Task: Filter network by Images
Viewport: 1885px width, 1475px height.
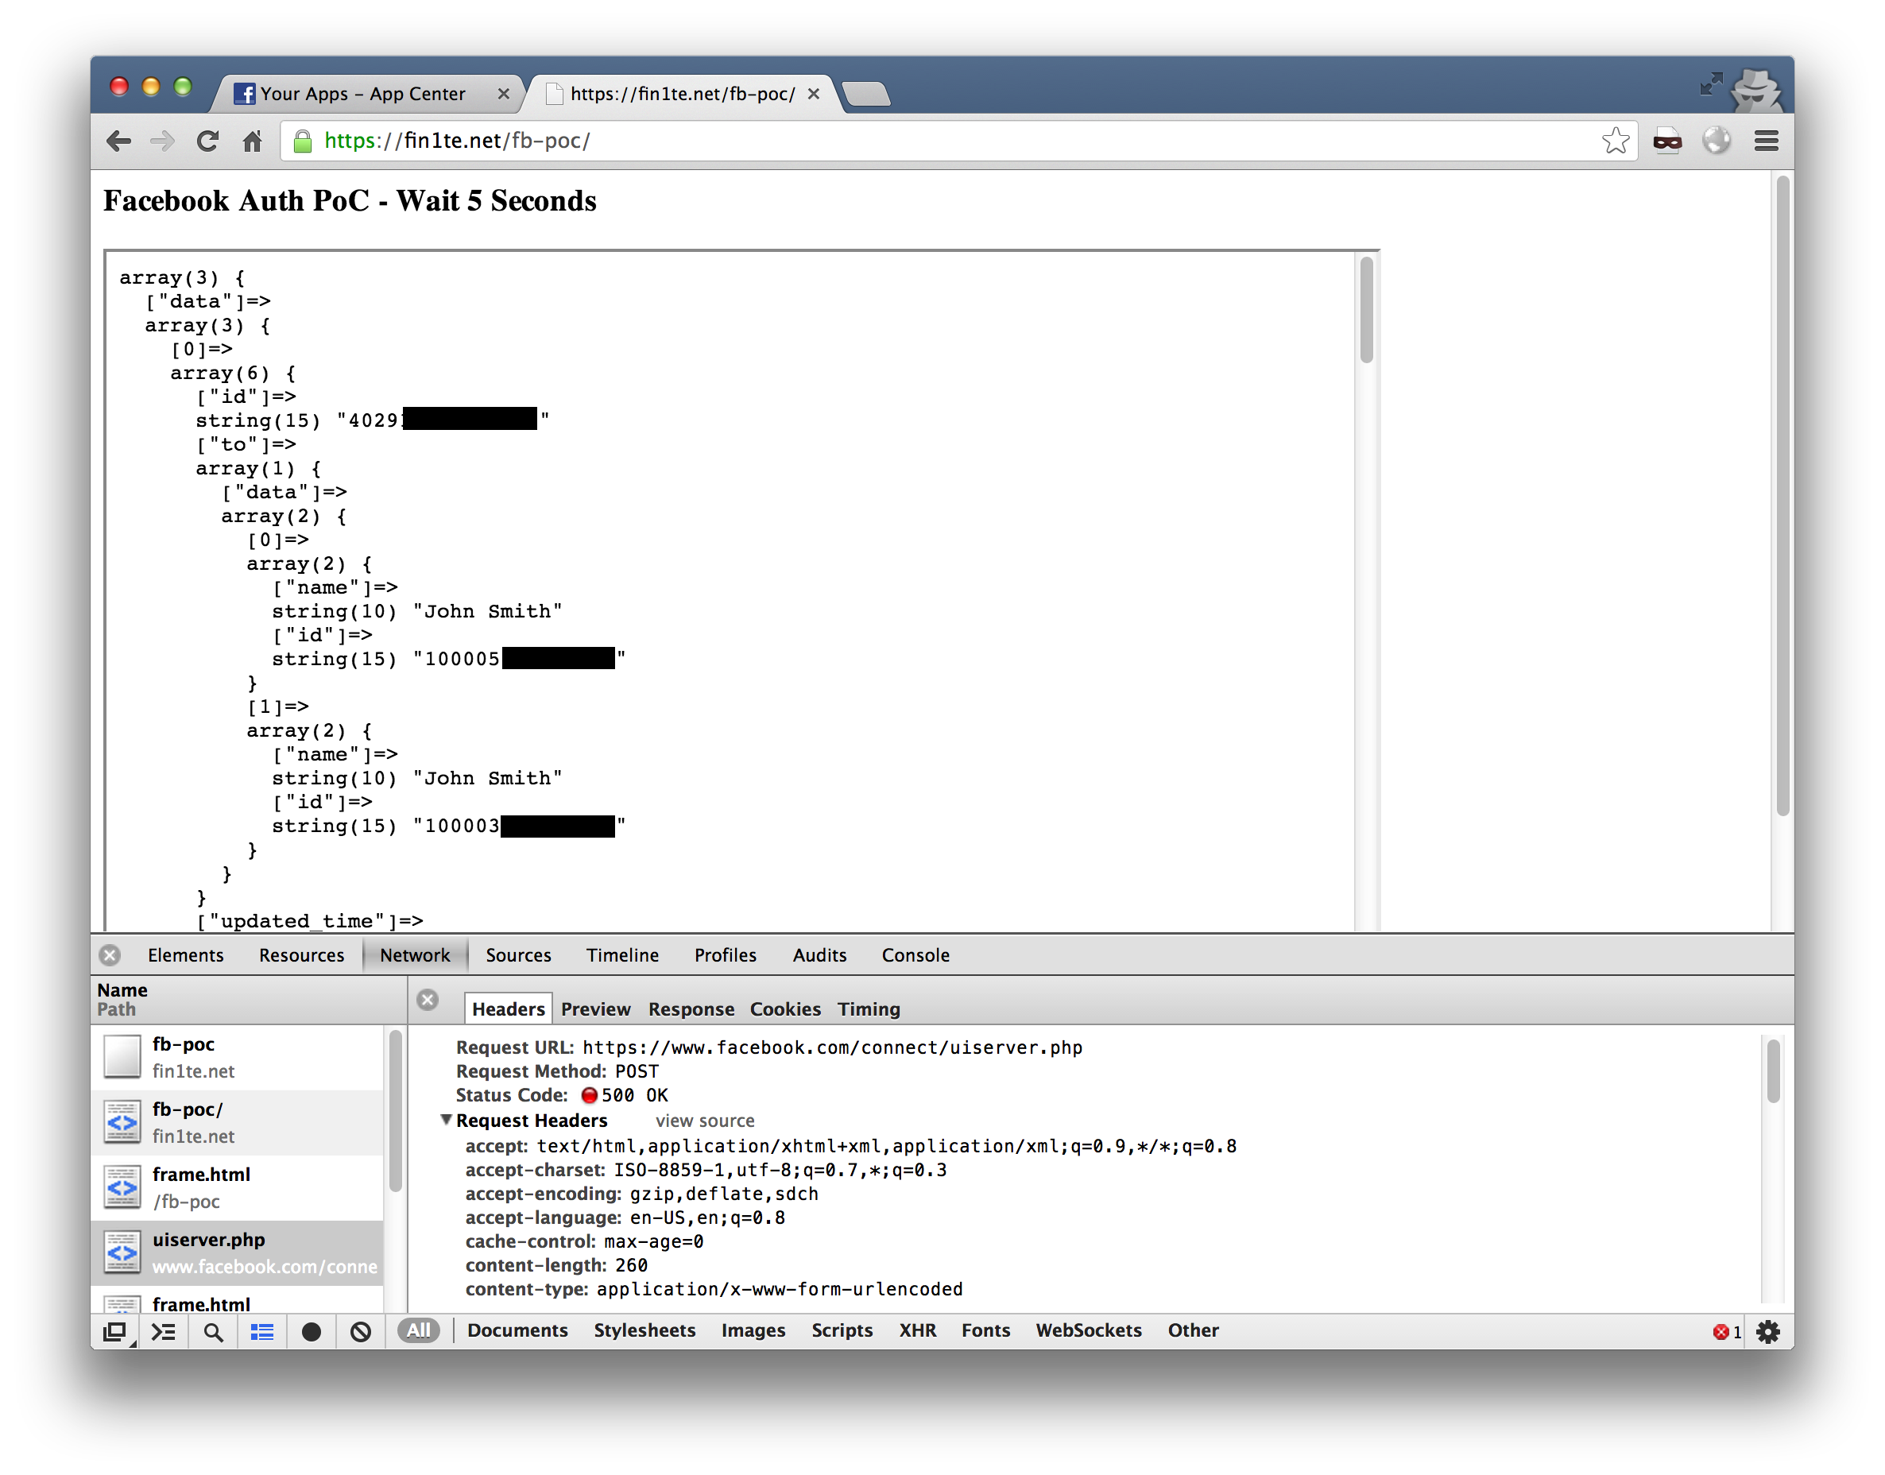Action: (x=753, y=1330)
